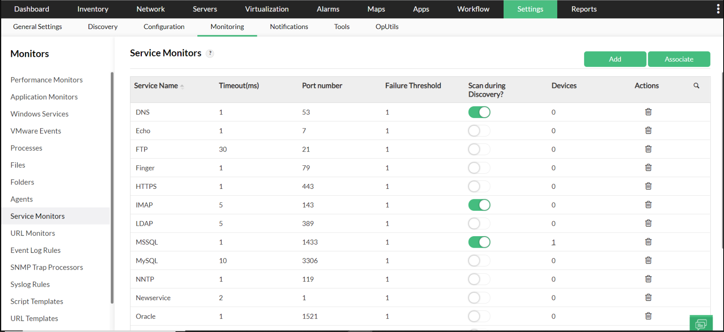Delete the DNS service monitor
The height and width of the screenshot is (332, 724).
tap(648, 112)
